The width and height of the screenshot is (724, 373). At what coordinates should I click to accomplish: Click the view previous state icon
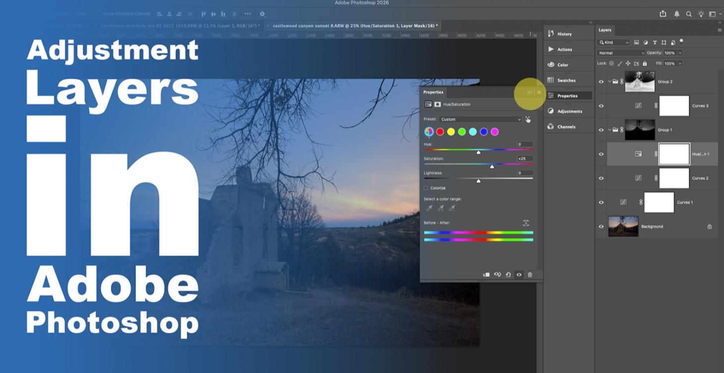click(x=497, y=274)
